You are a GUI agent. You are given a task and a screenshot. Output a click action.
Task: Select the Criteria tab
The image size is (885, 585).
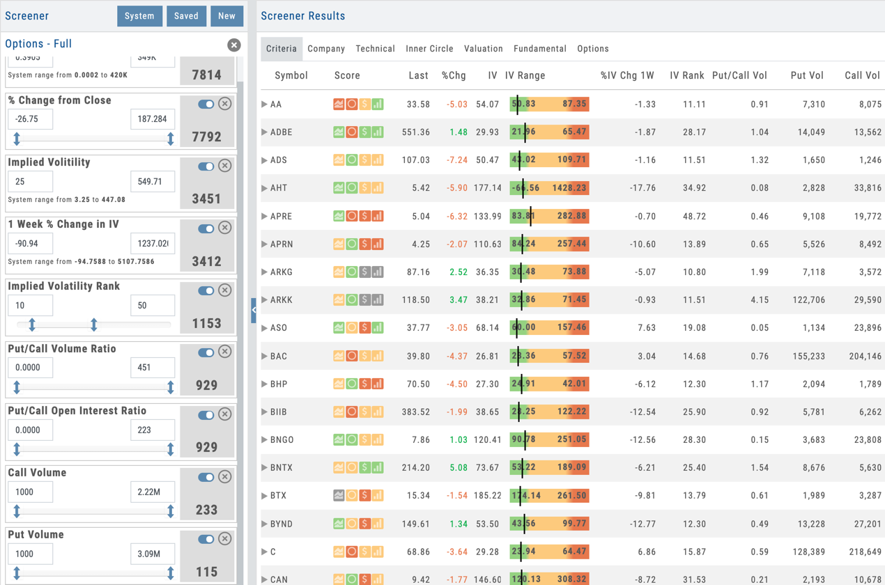282,49
